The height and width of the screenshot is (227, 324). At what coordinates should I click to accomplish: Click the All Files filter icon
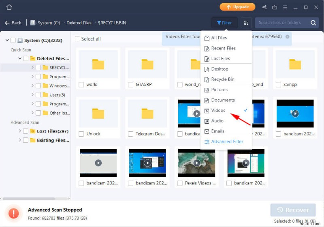tap(207, 38)
